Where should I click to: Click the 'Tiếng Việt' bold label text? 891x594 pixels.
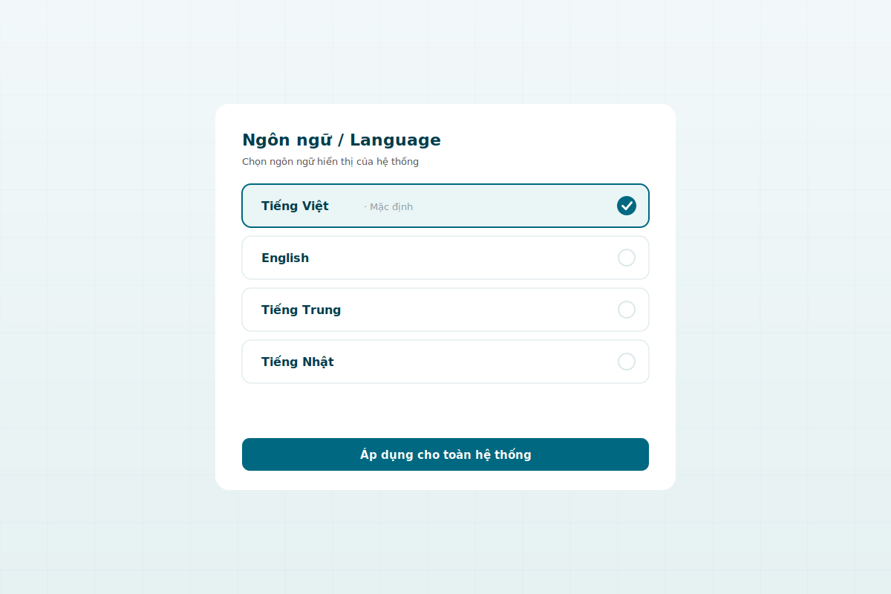coord(295,206)
